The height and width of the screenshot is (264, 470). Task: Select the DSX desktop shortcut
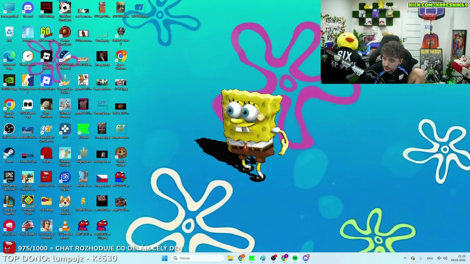(x=65, y=131)
